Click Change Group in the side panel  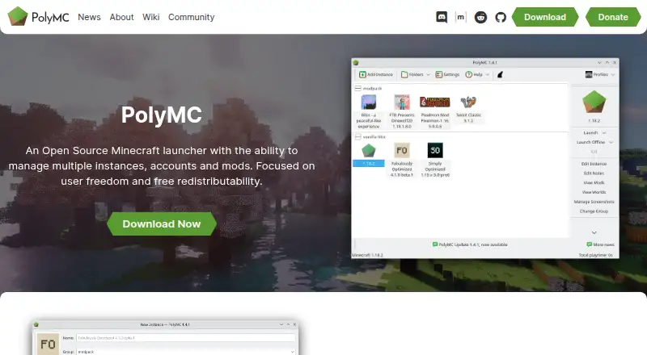pyautogui.click(x=594, y=211)
